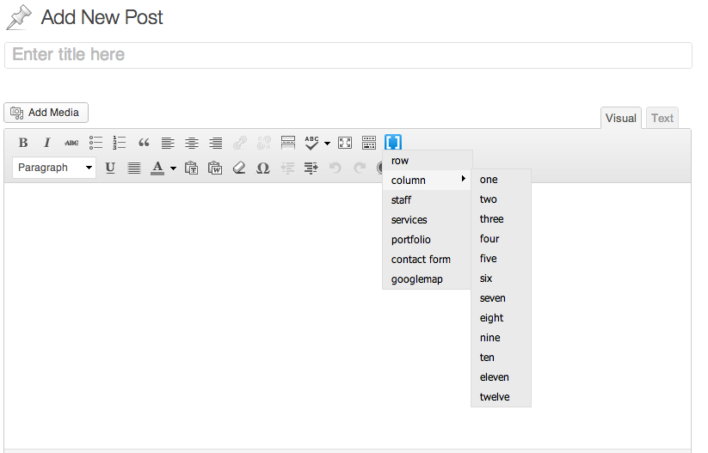The width and height of the screenshot is (708, 453).
Task: Insert an ordered numbered list
Action: pyautogui.click(x=120, y=143)
